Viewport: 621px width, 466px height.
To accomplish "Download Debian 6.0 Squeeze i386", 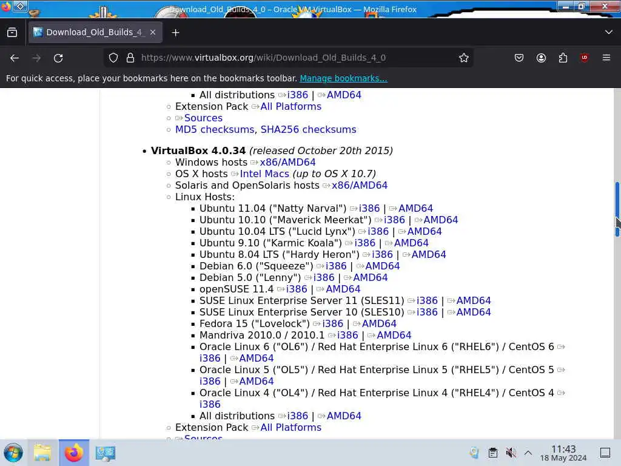I will point(336,266).
